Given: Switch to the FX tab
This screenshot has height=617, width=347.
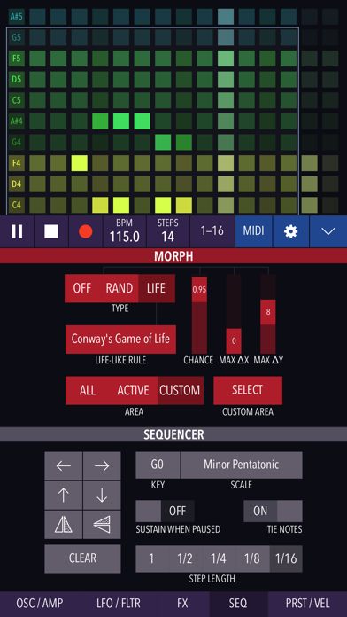Looking at the screenshot, I should [x=183, y=604].
